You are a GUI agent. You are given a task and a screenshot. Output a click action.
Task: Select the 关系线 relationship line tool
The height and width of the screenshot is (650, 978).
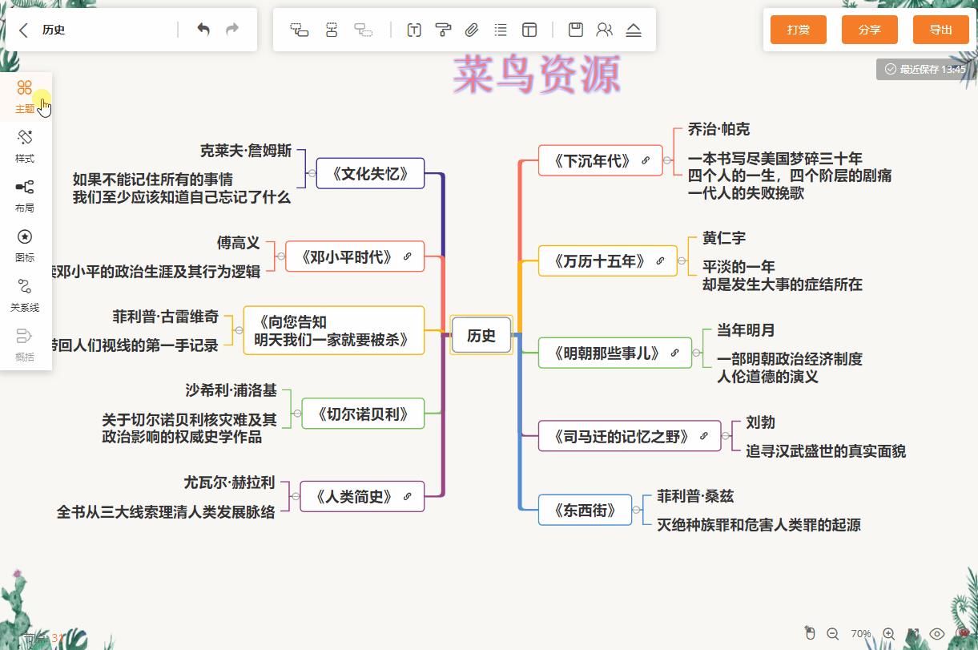click(25, 294)
